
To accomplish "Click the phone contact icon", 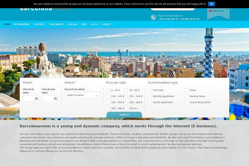I will point(154,17).
